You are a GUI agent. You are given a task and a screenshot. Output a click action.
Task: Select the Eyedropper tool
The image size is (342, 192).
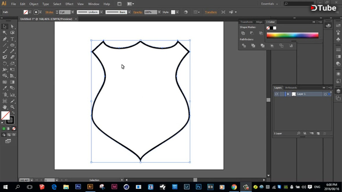coord(5,88)
